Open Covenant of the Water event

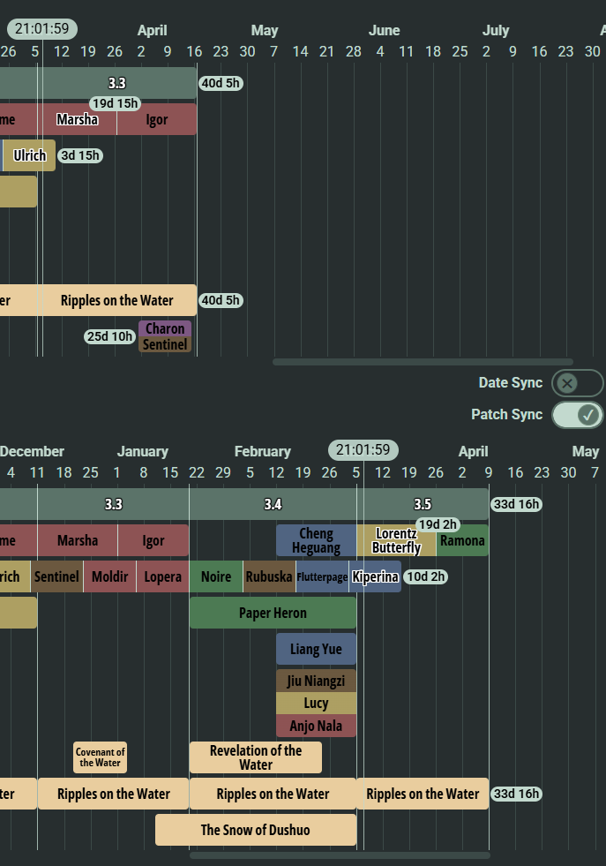point(100,757)
